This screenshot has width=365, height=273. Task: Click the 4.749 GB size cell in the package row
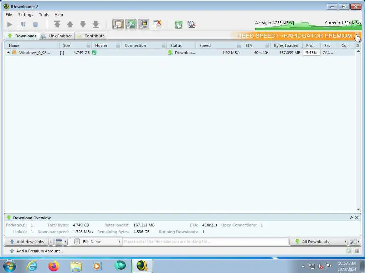pos(82,53)
